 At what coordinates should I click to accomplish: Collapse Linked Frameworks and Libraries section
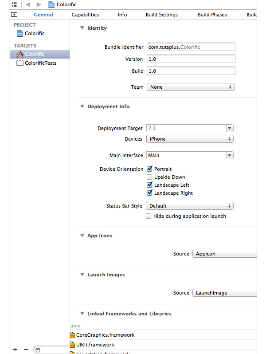[82, 314]
